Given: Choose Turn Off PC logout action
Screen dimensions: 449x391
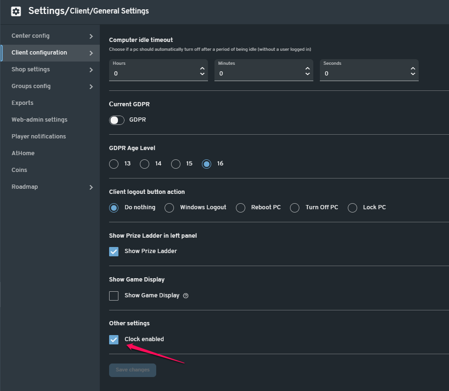Looking at the screenshot, I should (x=295, y=208).
